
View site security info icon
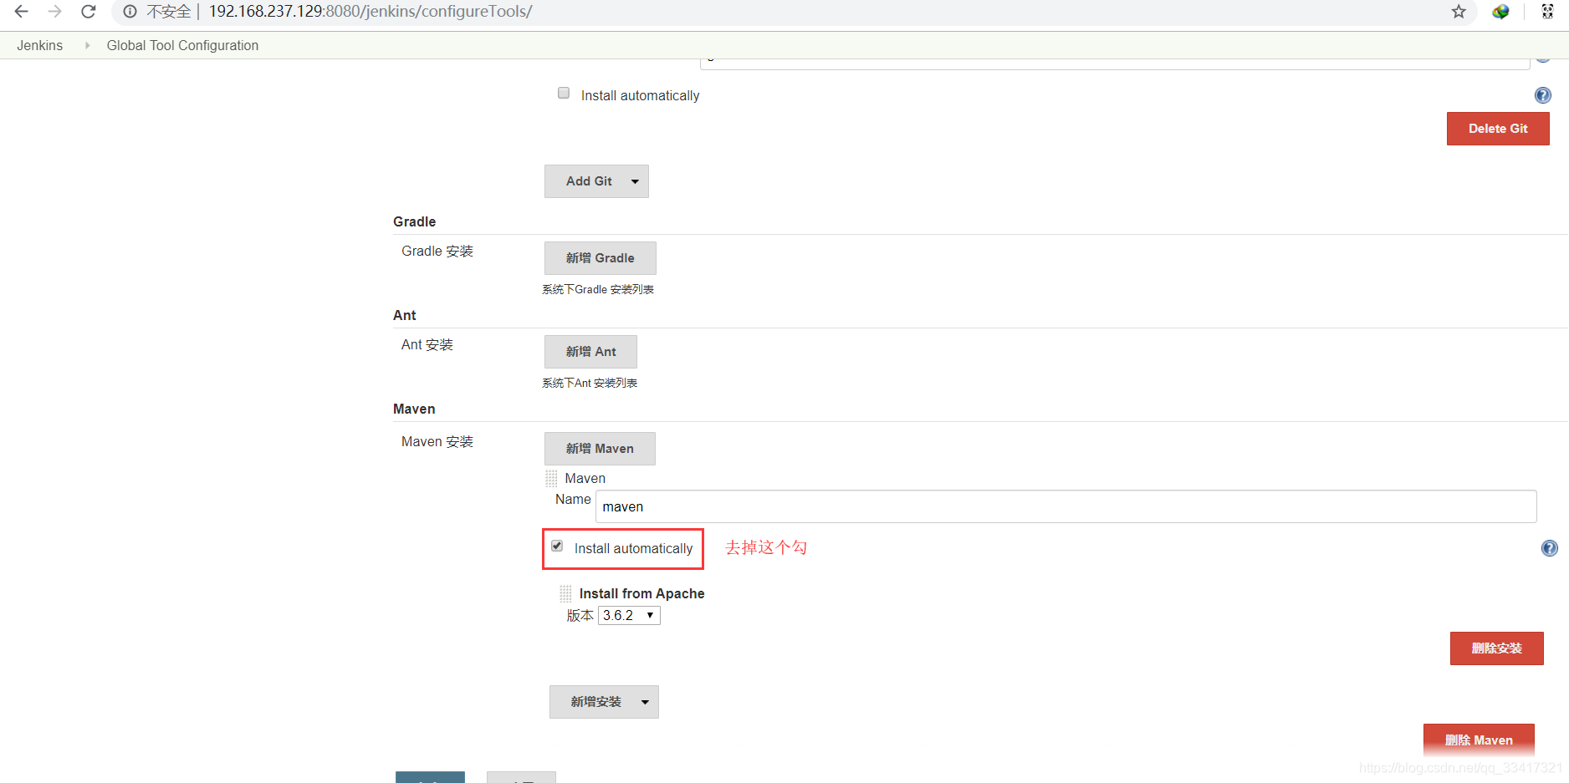(130, 12)
